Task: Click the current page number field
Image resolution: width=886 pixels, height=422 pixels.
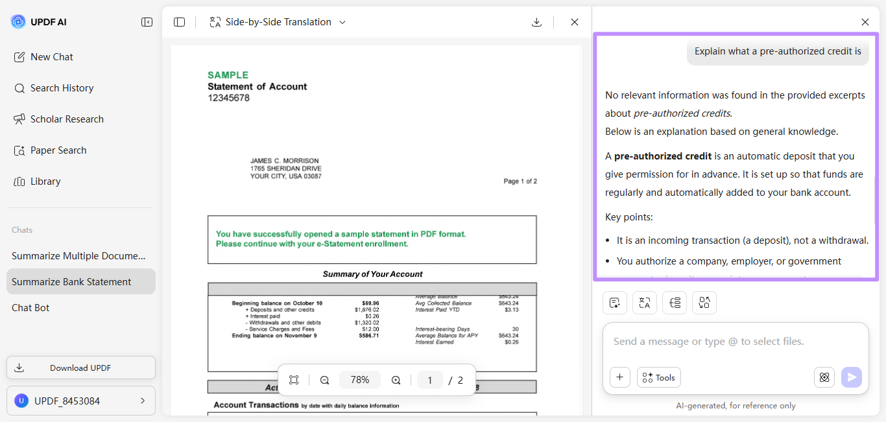Action: coord(429,380)
